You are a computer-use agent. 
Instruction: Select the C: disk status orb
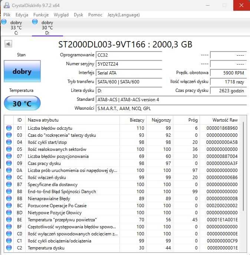pos(4,21)
